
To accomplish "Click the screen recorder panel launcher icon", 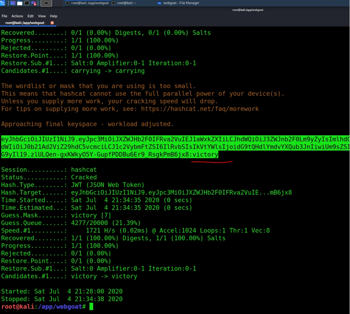I will pyautogui.click(x=34, y=3).
